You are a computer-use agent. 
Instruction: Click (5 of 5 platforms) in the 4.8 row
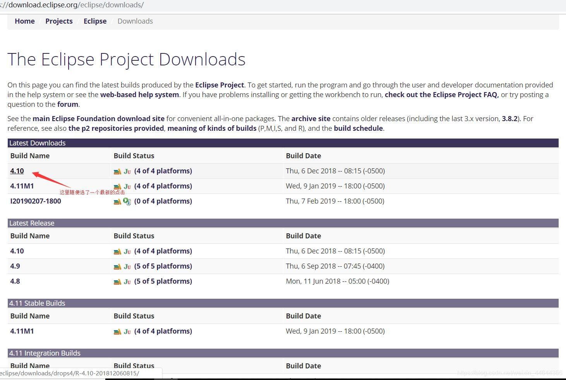(x=163, y=281)
